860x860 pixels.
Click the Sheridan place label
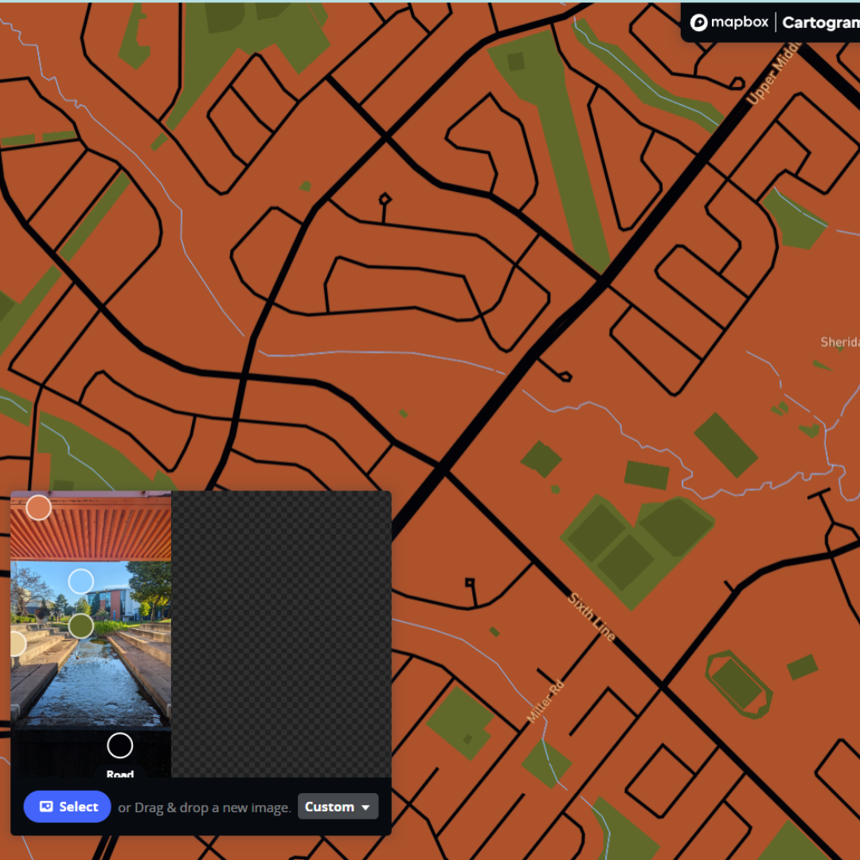coord(839,342)
